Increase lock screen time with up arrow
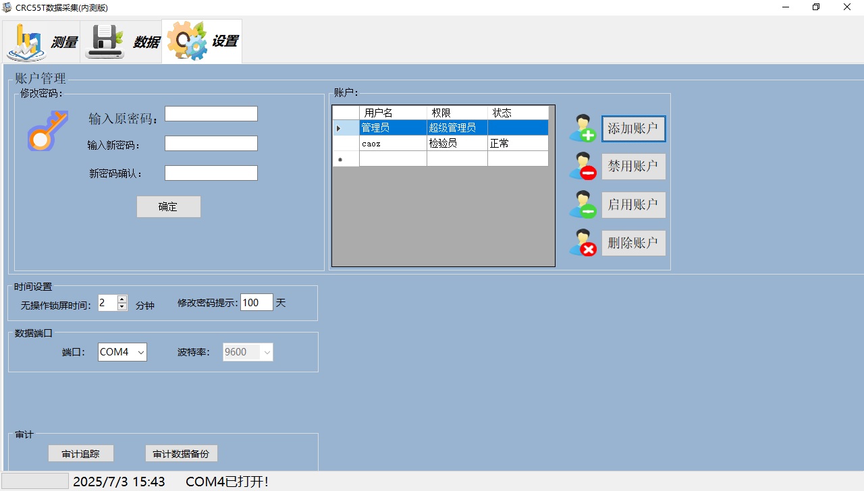The width and height of the screenshot is (864, 491). [x=122, y=298]
